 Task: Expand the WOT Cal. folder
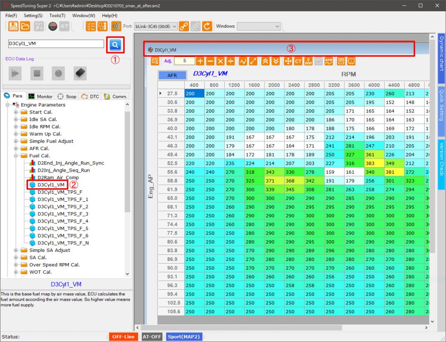click(16, 272)
